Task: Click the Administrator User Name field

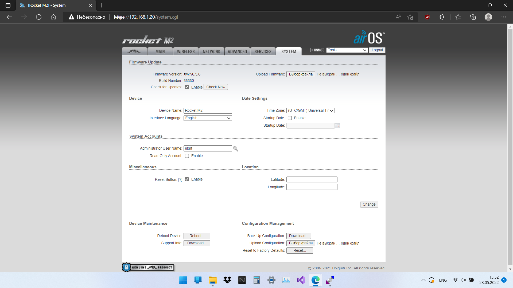Action: click(x=208, y=148)
